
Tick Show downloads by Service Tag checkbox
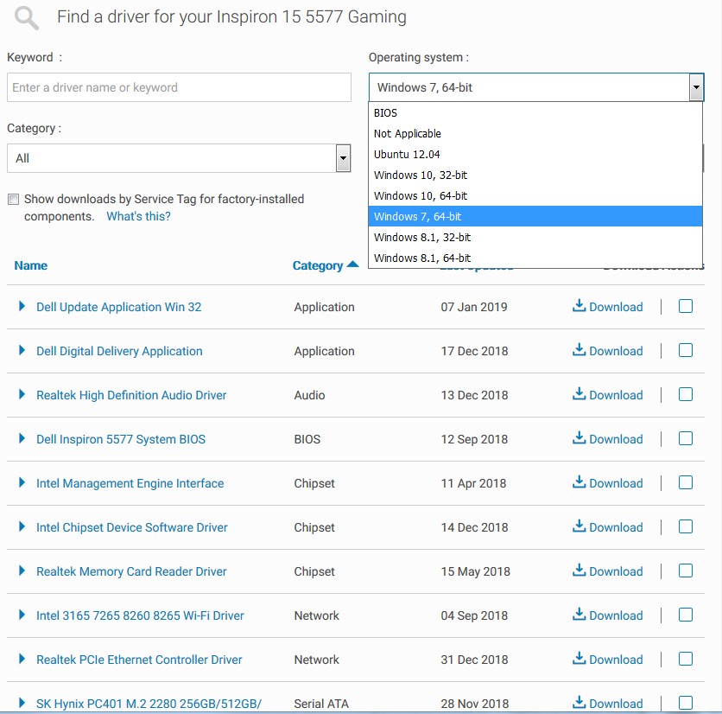coord(13,199)
